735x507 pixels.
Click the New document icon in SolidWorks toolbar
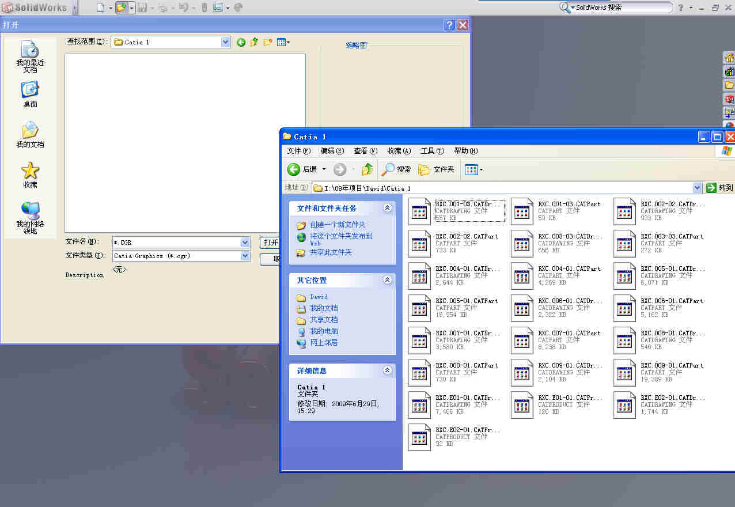[x=100, y=7]
